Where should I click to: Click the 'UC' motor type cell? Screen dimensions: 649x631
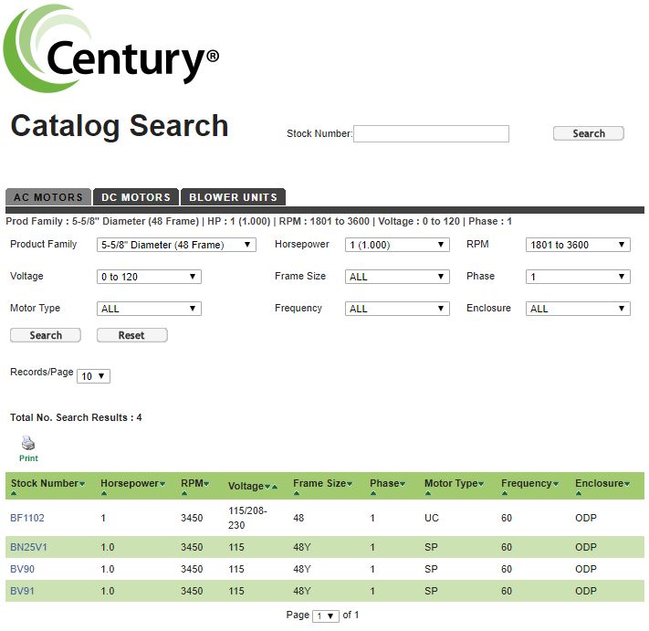pyautogui.click(x=431, y=518)
